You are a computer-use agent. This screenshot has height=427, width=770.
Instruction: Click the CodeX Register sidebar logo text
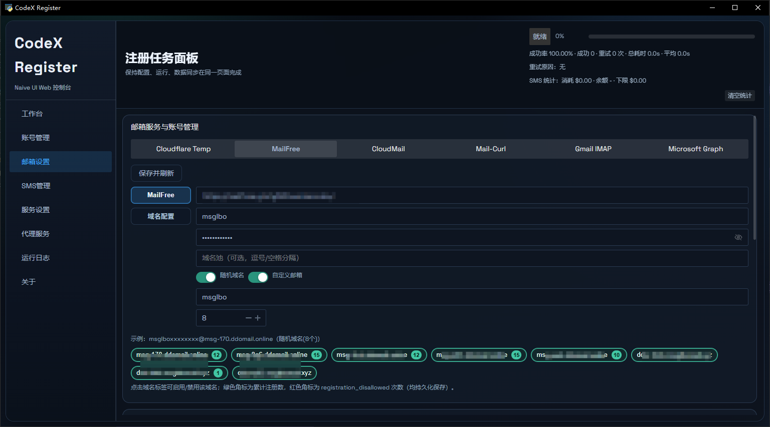(46, 55)
